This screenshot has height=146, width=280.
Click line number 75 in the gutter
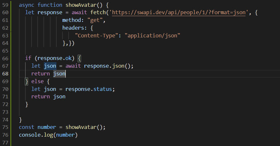click(5, 127)
